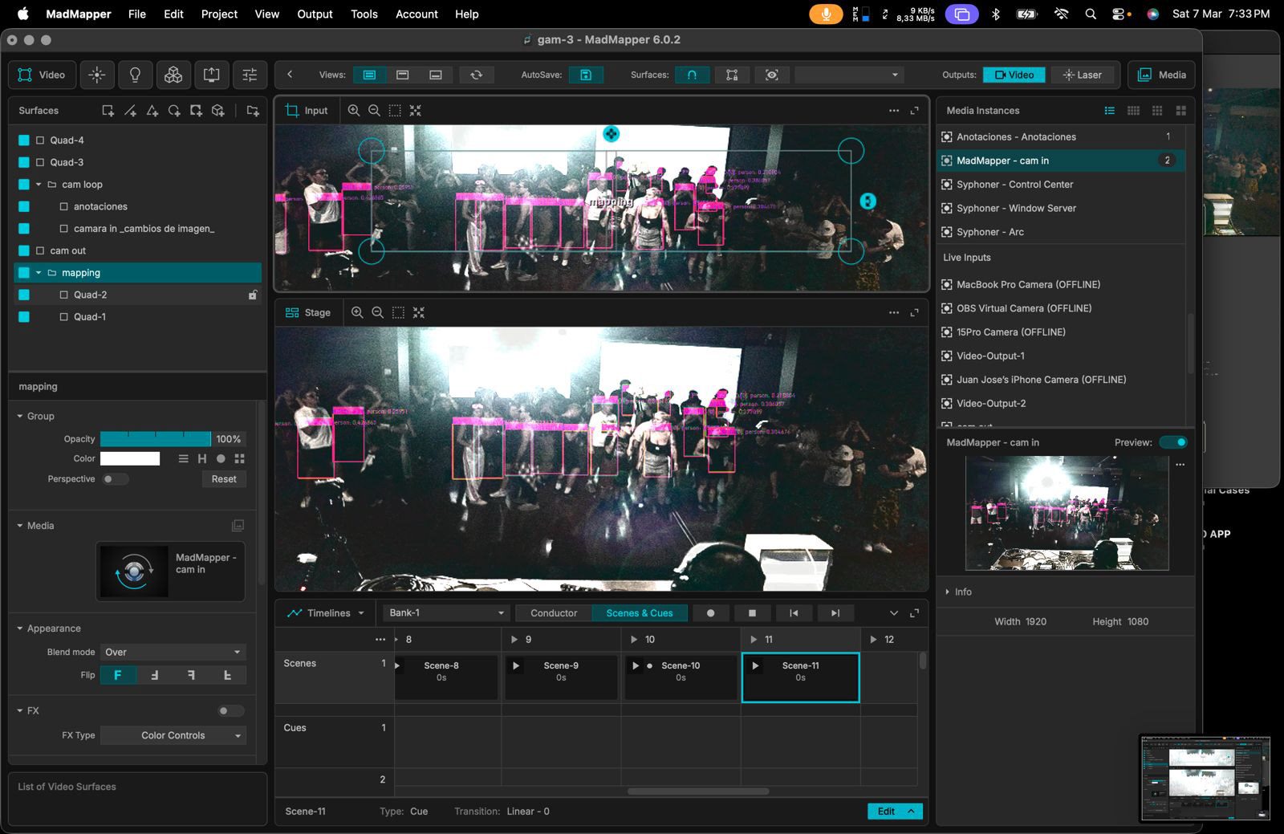Open the Project menu
The image size is (1284, 834).
point(219,14)
